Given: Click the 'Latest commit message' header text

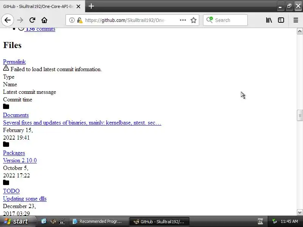Looking at the screenshot, I should (30, 92).
